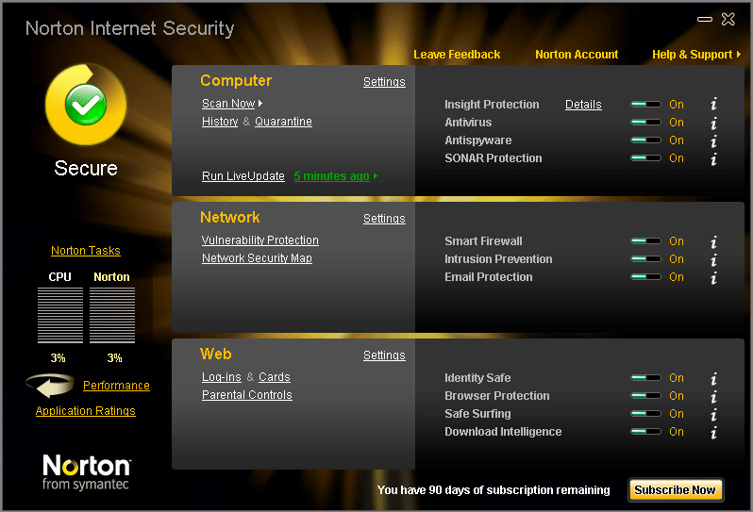Screen dimensions: 753x512
Task: Open info icon for Identity Safe
Action: 713,378
